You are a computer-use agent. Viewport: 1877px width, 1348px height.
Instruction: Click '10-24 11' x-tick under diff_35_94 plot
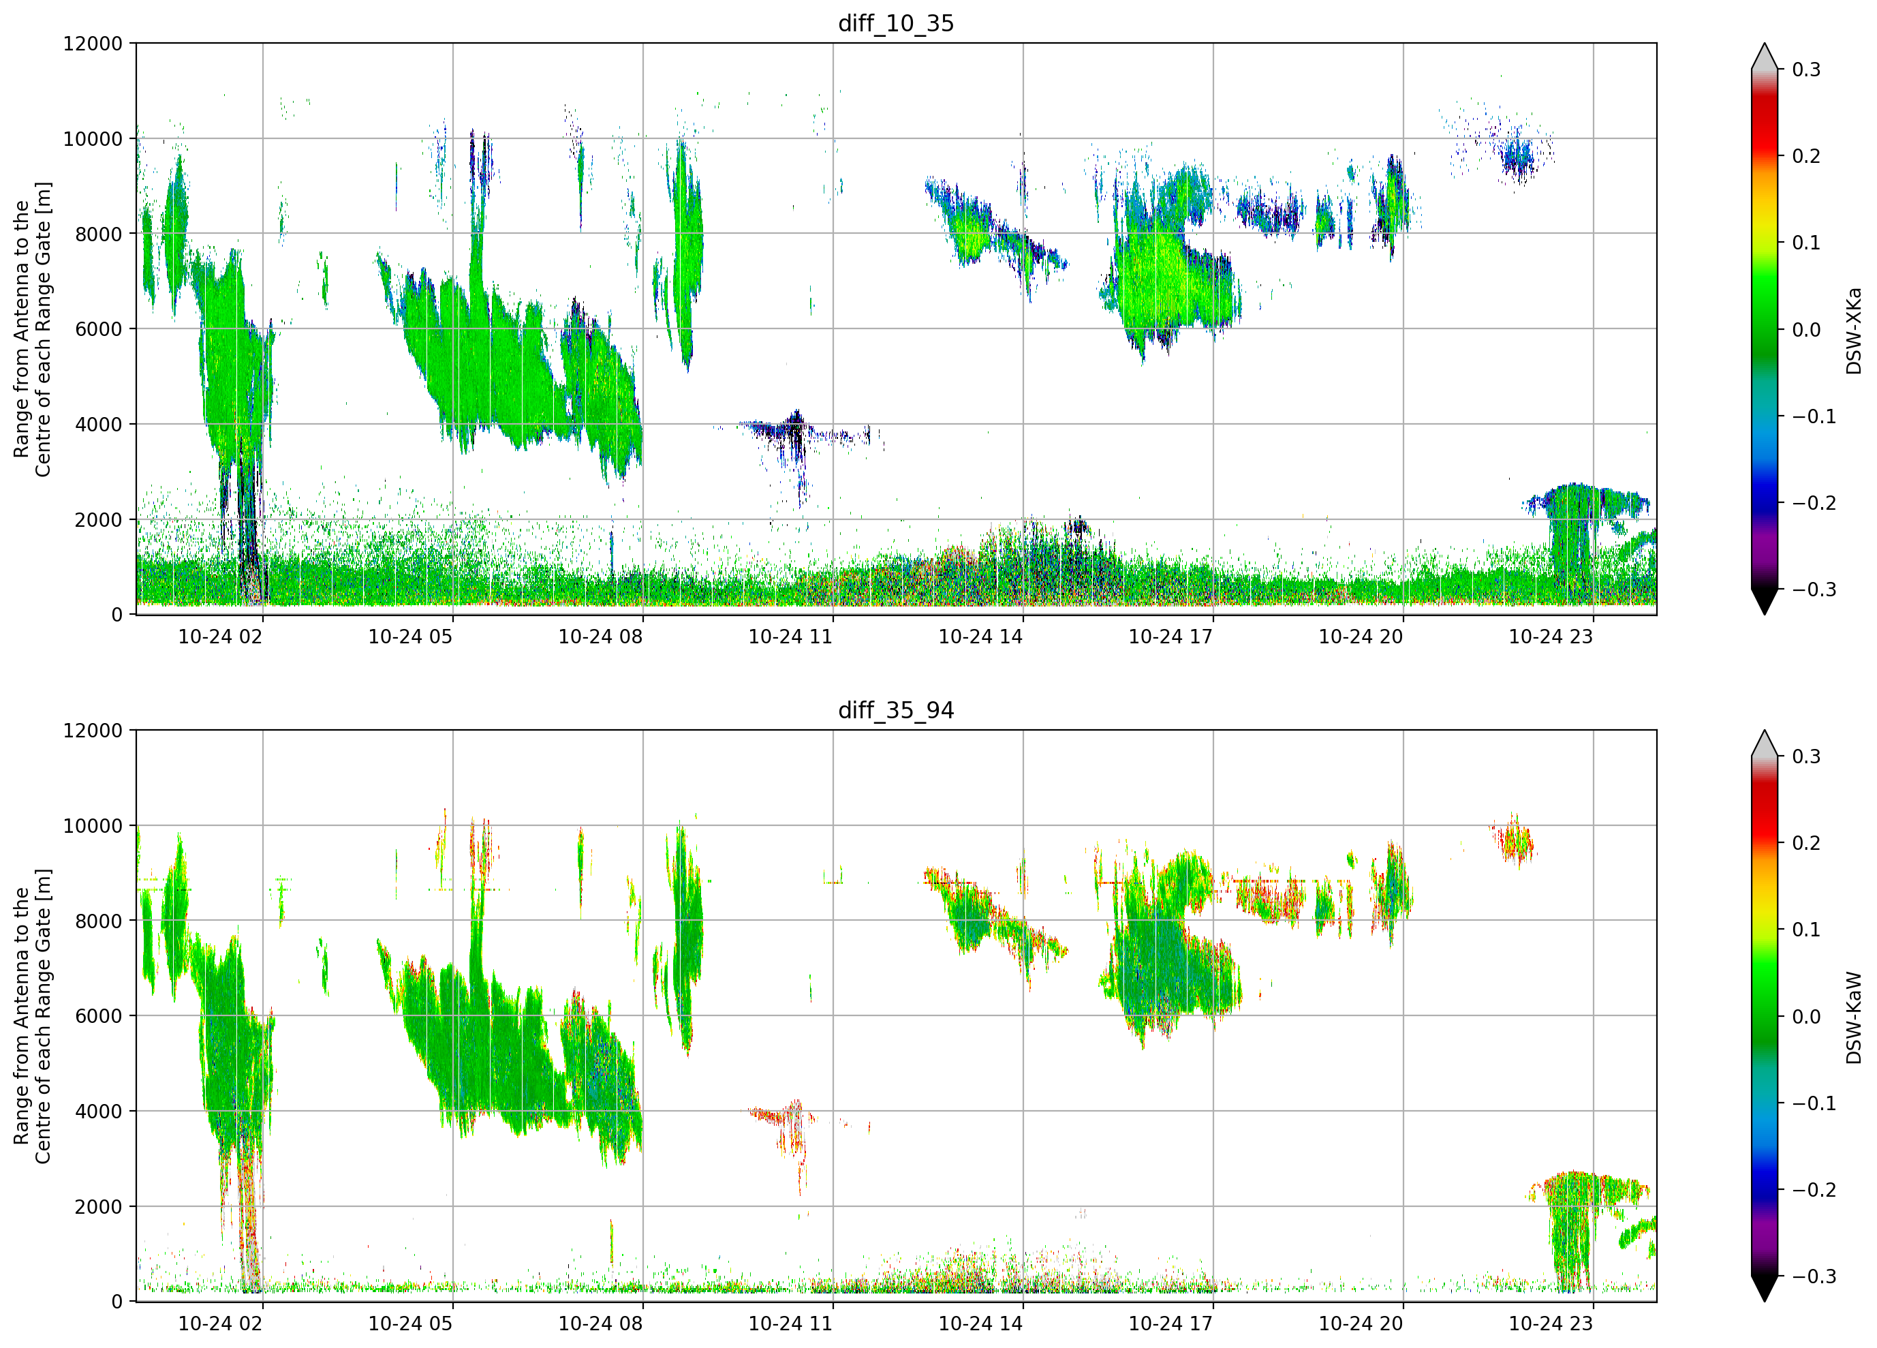coord(790,1323)
